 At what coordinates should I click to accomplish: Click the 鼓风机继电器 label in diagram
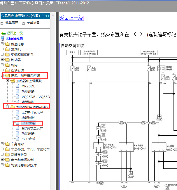point(169,68)
